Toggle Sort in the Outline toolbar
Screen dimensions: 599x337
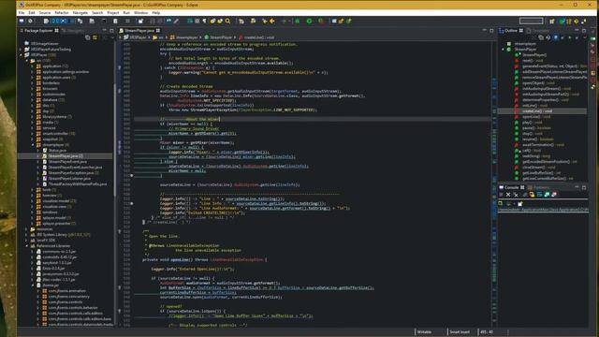(548, 37)
